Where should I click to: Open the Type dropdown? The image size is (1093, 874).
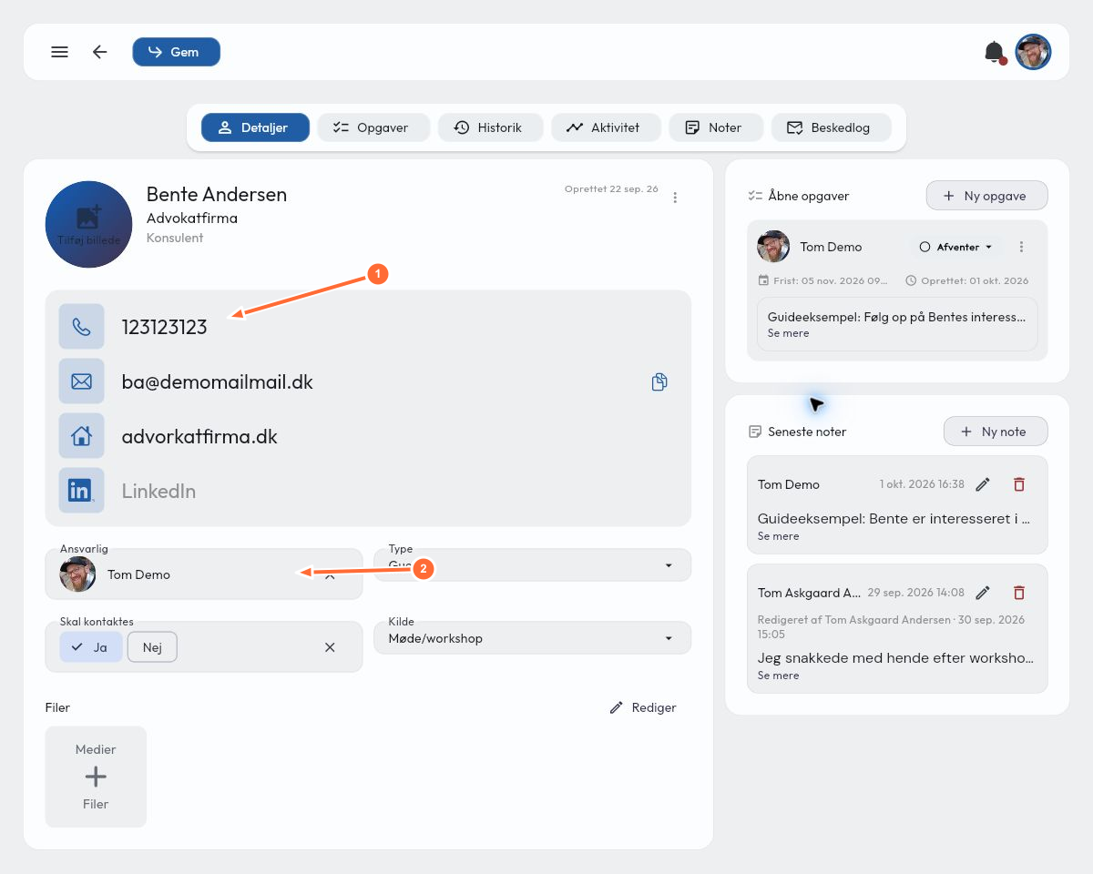tap(533, 564)
